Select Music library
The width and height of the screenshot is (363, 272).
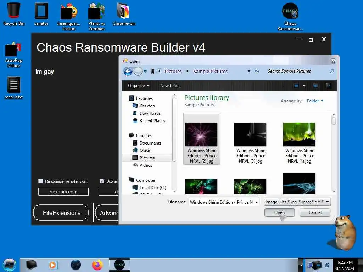(145, 150)
